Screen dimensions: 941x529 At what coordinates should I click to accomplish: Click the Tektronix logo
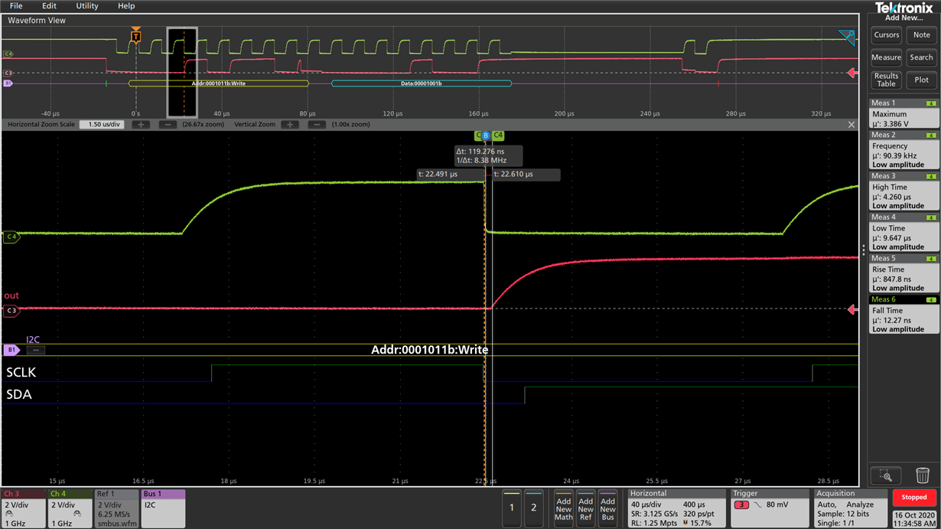pyautogui.click(x=904, y=8)
